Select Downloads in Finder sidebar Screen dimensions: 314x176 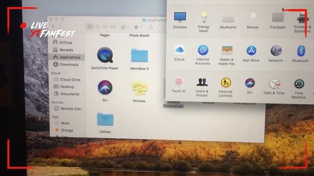(66, 65)
